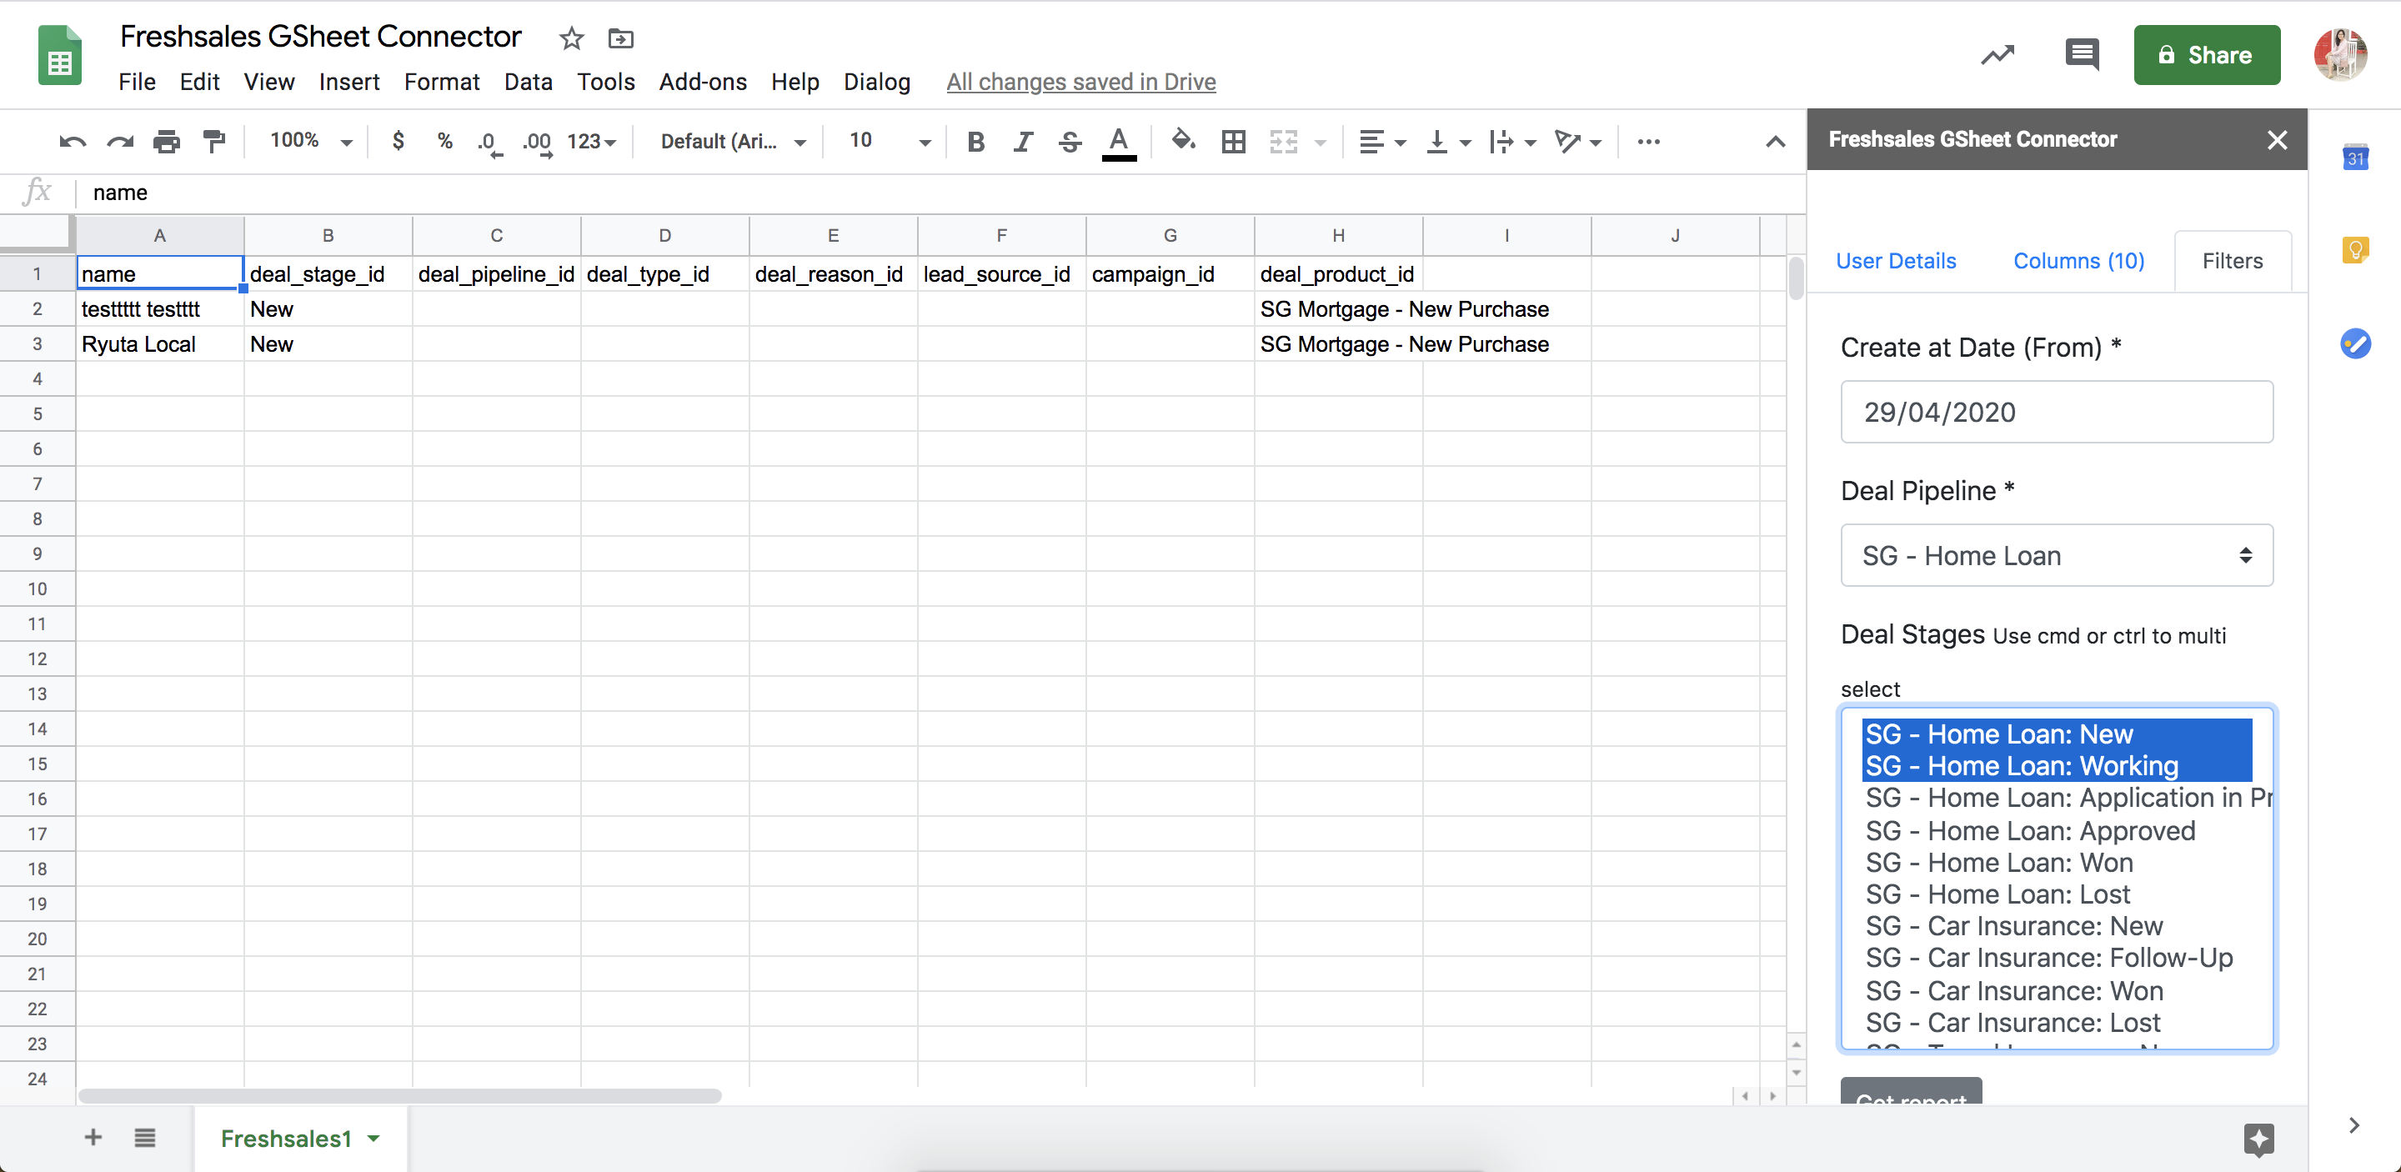Toggle italic formatting

1024,142
